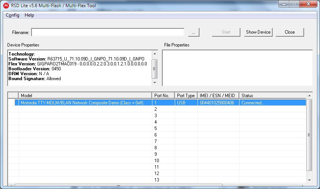Open the Help menu
Image resolution: width=320 pixels, height=189 pixels.
(x=29, y=15)
